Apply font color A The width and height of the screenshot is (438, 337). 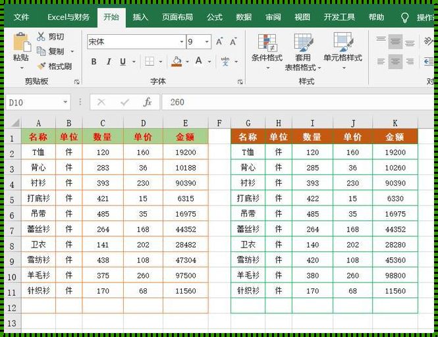tap(199, 61)
